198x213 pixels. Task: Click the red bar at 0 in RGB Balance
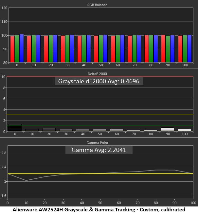(x=12, y=49)
